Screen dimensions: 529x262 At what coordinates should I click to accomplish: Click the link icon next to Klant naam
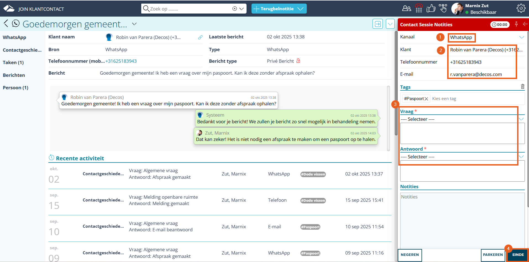(x=200, y=37)
